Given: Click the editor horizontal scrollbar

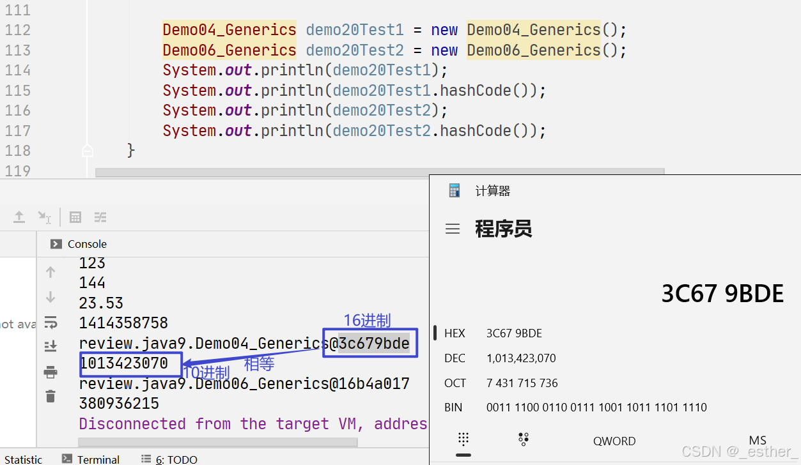Looking at the screenshot, I should (380, 172).
